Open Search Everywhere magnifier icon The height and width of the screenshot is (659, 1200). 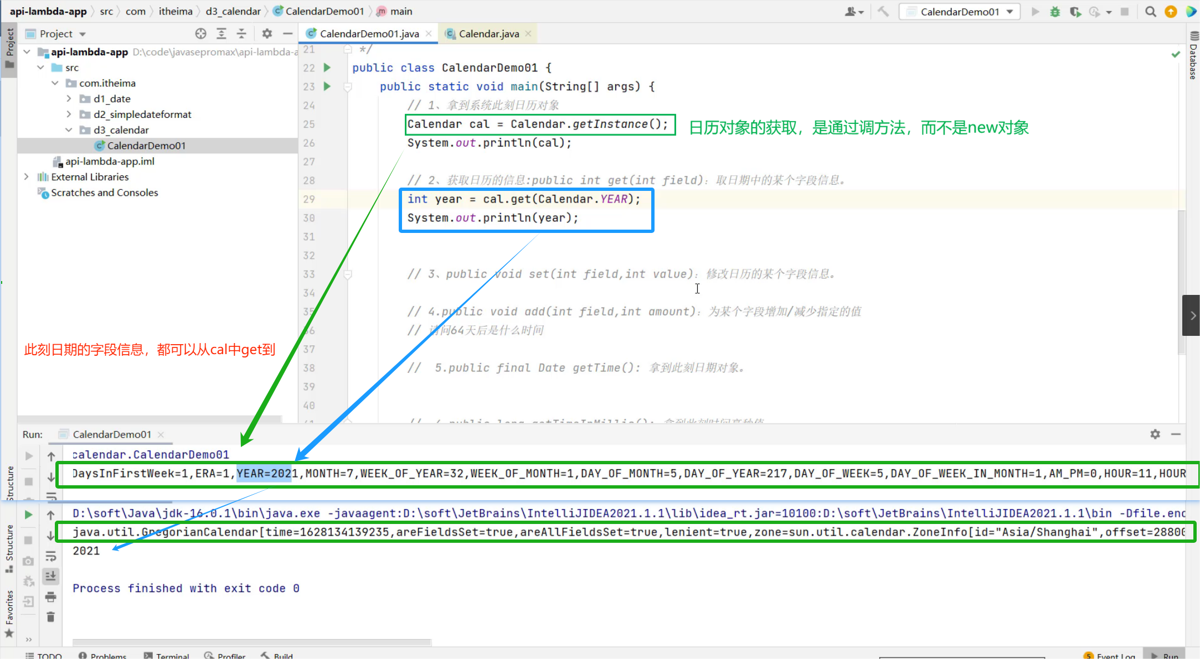click(1151, 12)
